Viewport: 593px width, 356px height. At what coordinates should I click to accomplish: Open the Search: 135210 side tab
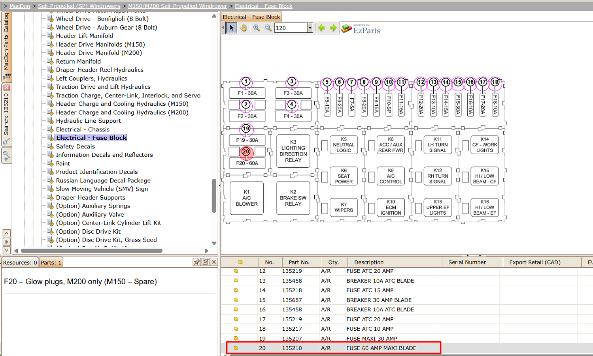(x=6, y=114)
